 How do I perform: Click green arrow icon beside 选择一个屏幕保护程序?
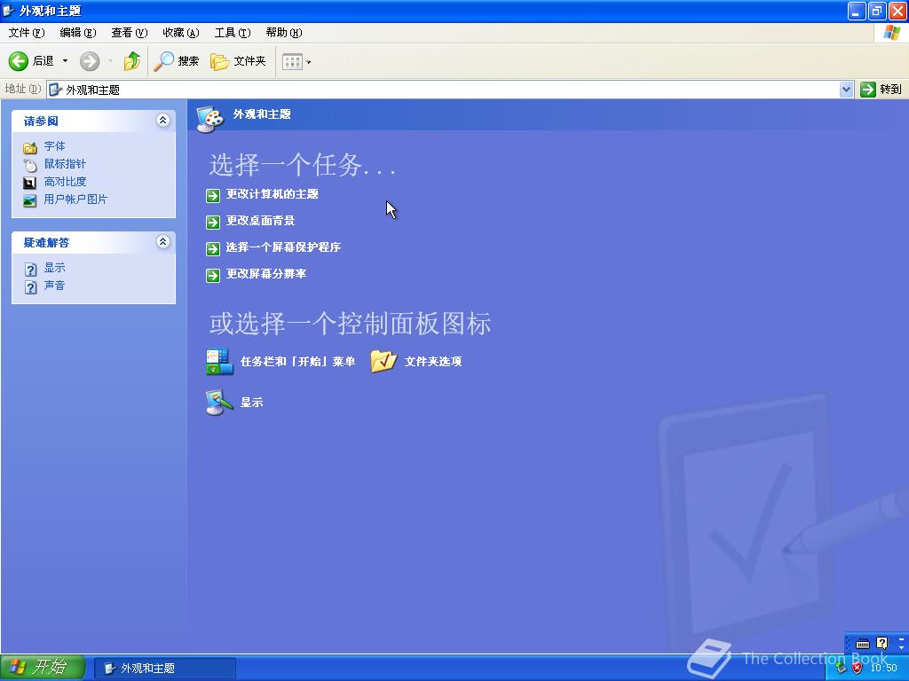coord(213,249)
